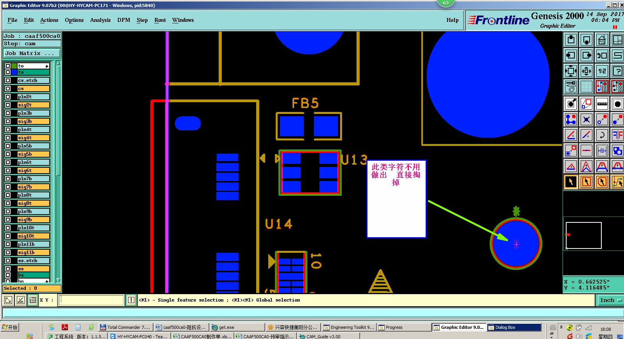The height and width of the screenshot is (339, 624).
Task: Toggle the sig5b layer checkbox
Action: point(8,154)
